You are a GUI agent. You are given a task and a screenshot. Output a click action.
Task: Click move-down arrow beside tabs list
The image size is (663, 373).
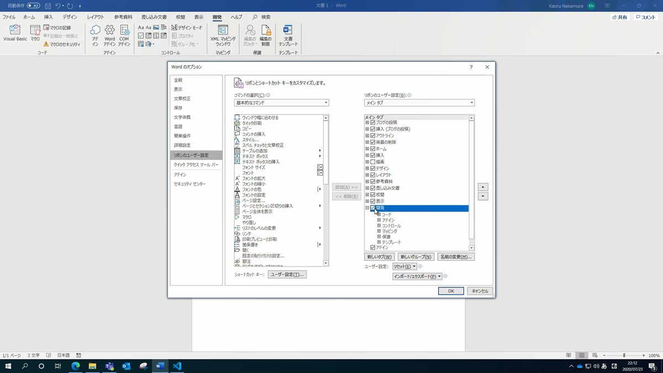click(x=483, y=196)
